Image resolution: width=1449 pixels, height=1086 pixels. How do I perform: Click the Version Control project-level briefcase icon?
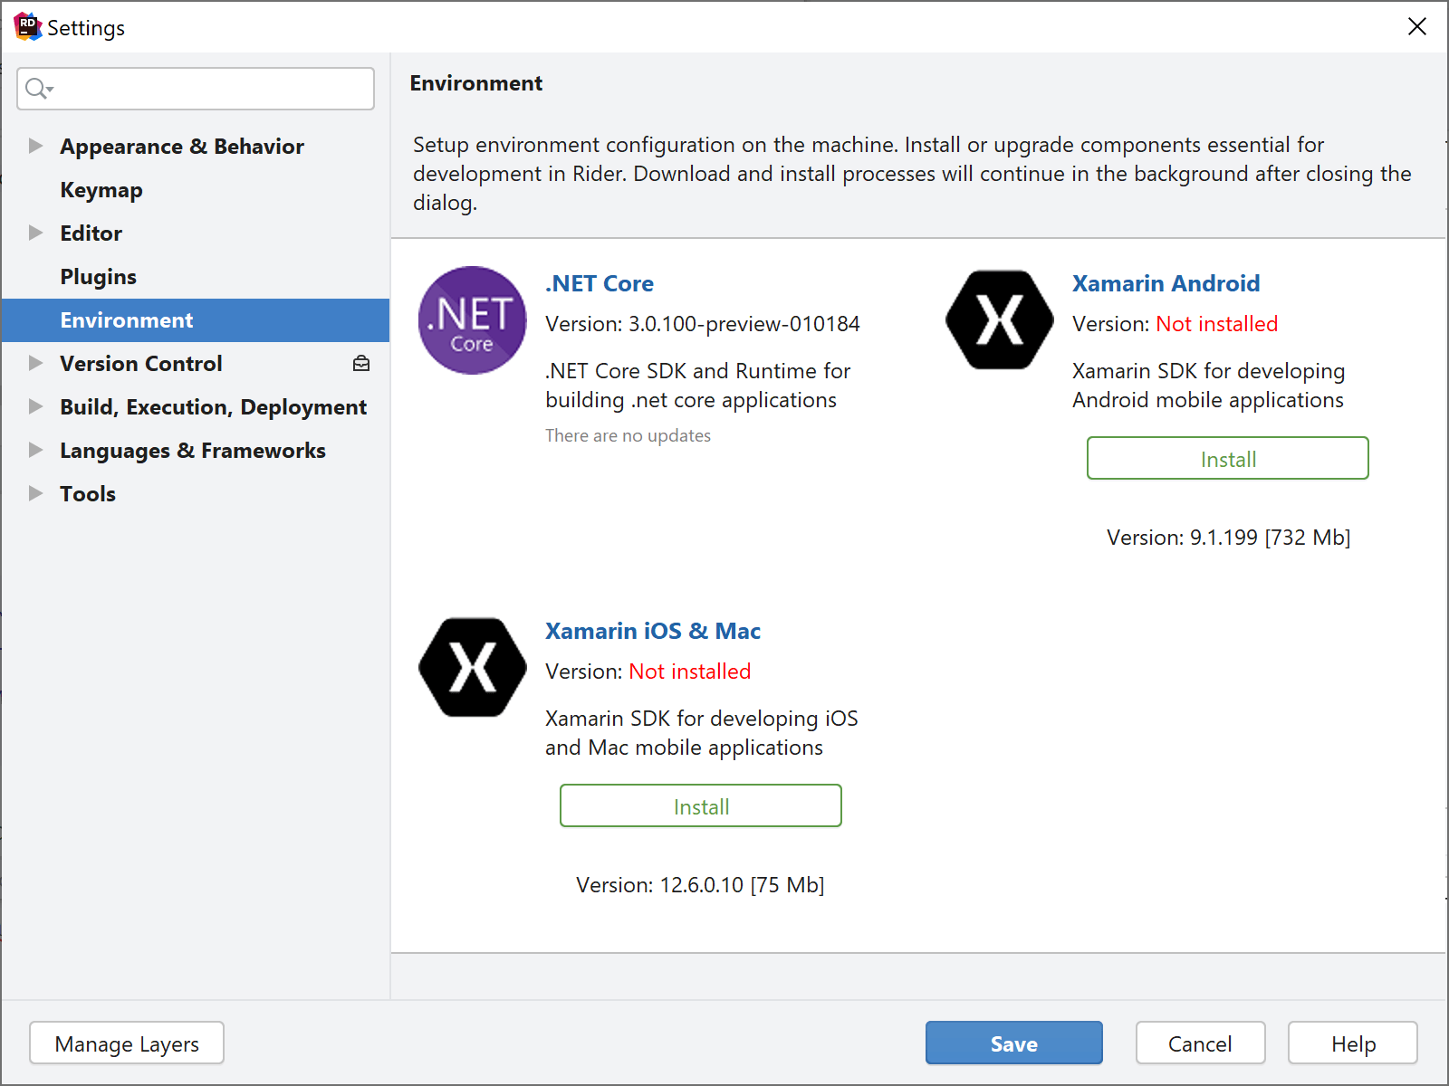pos(361,364)
